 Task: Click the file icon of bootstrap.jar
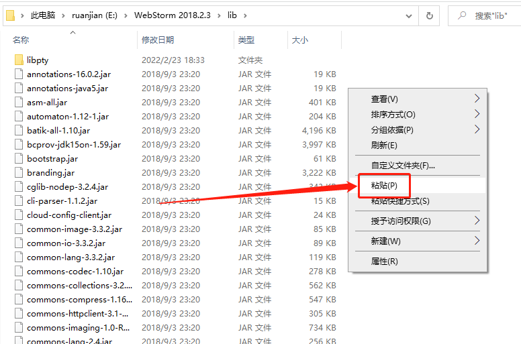click(x=19, y=158)
